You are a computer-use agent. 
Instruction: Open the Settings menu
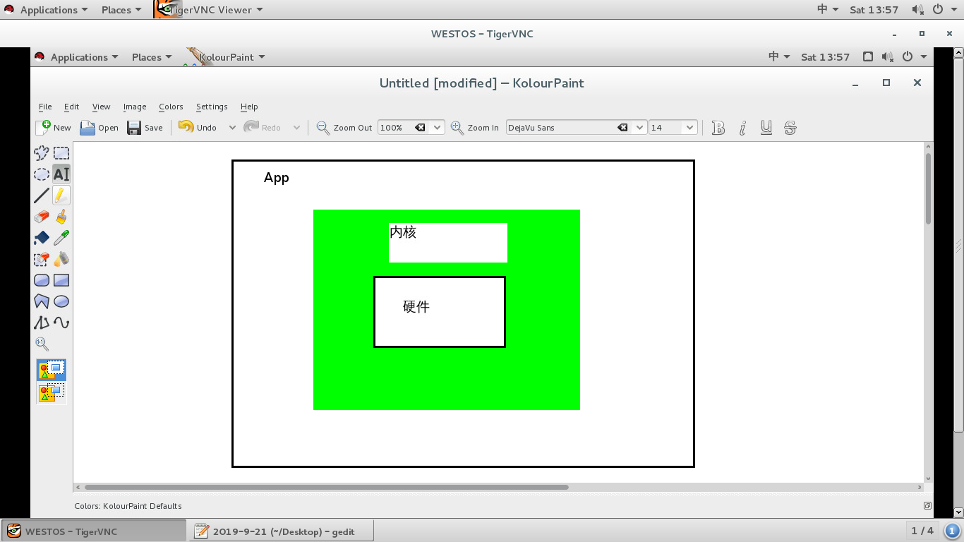(212, 107)
